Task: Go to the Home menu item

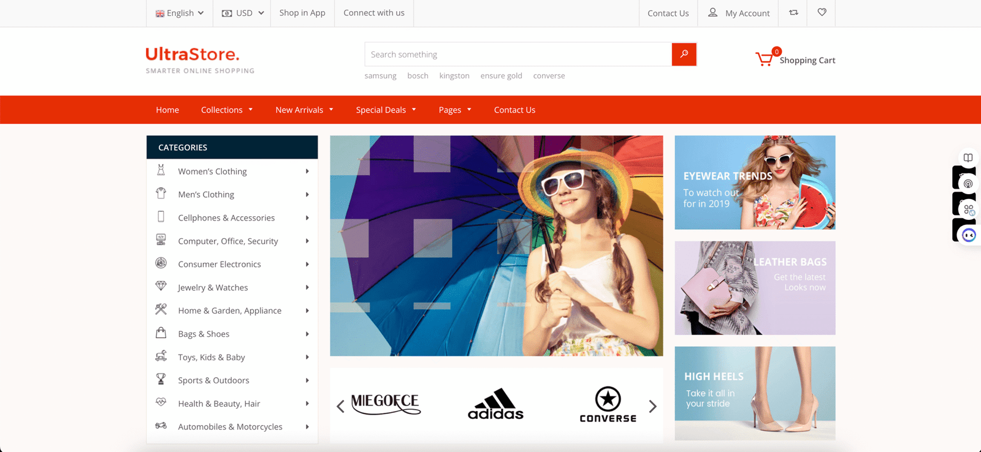Action: (167, 110)
